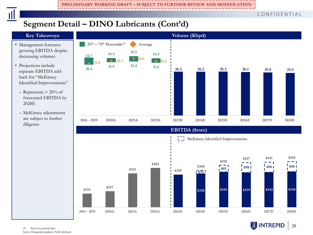Click the $319 EBITDA label
This screenshot has width=313, height=235.
(178, 170)
